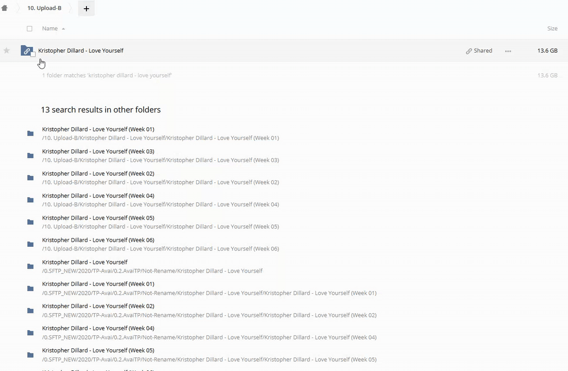Click the folder icon for Upload-B Week 01
568x371 pixels.
tap(30, 133)
